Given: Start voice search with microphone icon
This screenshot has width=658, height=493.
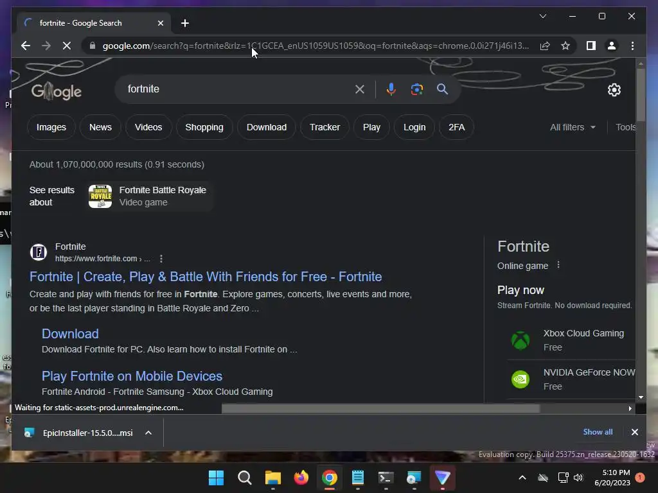Looking at the screenshot, I should coord(391,89).
